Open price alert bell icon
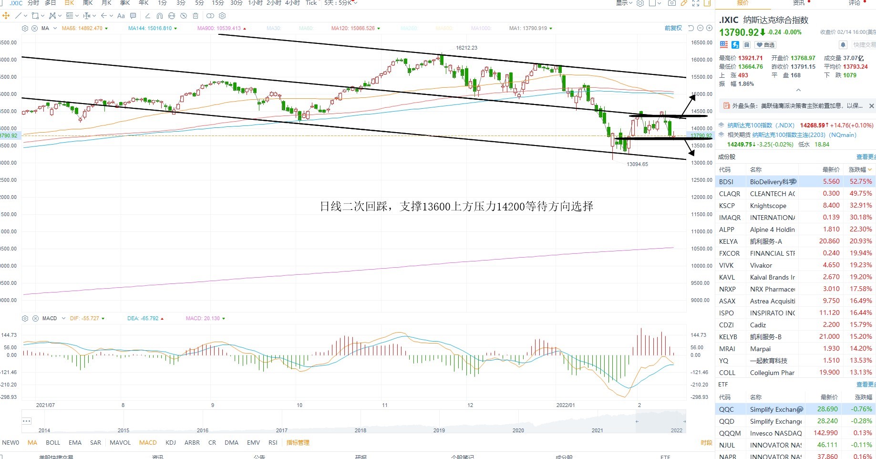The image size is (876, 459). (x=843, y=45)
